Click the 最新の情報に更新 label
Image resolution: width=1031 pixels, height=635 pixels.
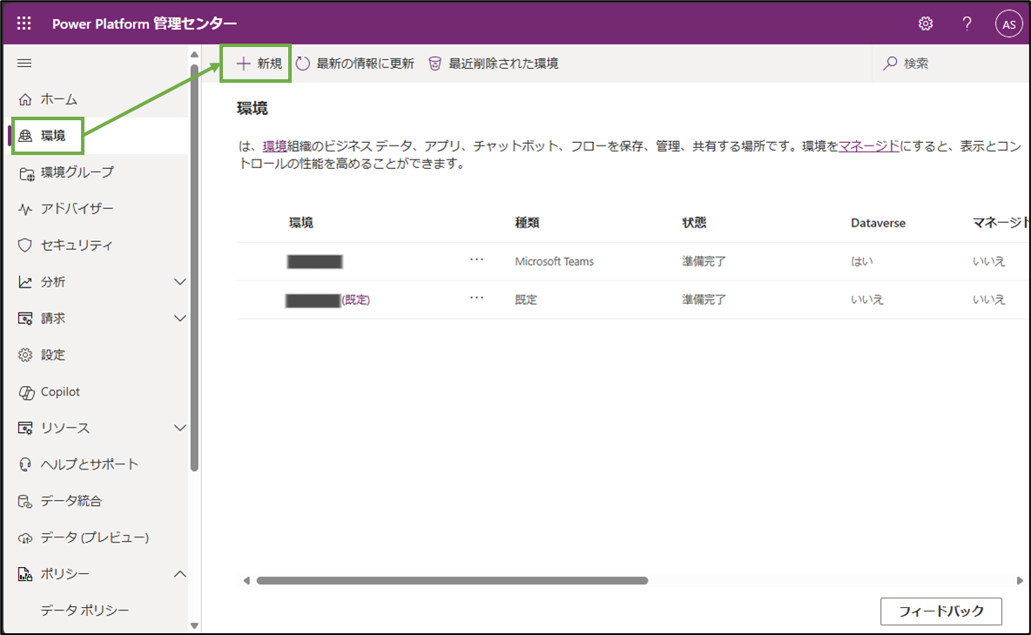(x=365, y=64)
